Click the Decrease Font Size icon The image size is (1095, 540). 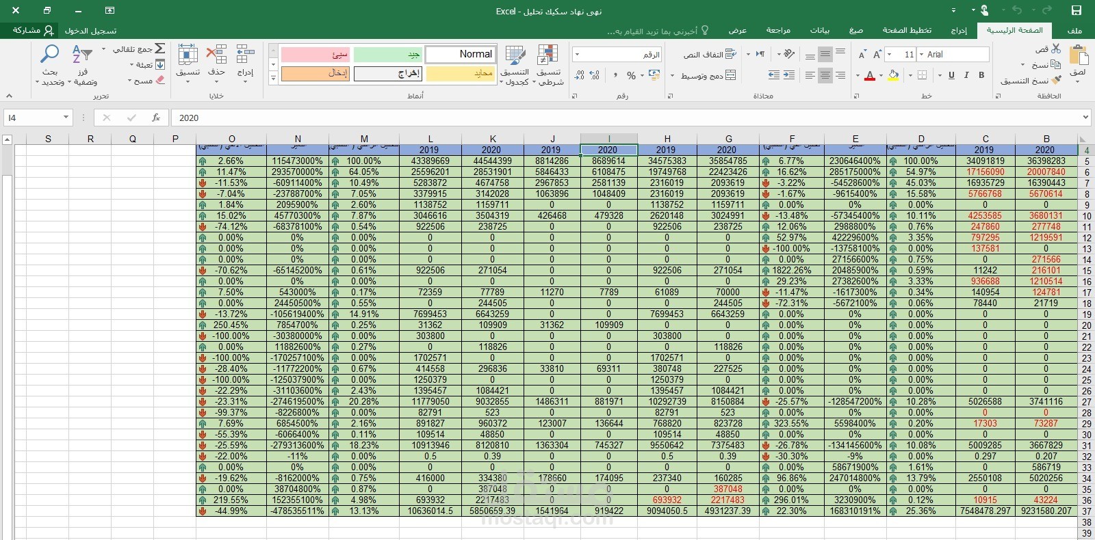pos(862,55)
